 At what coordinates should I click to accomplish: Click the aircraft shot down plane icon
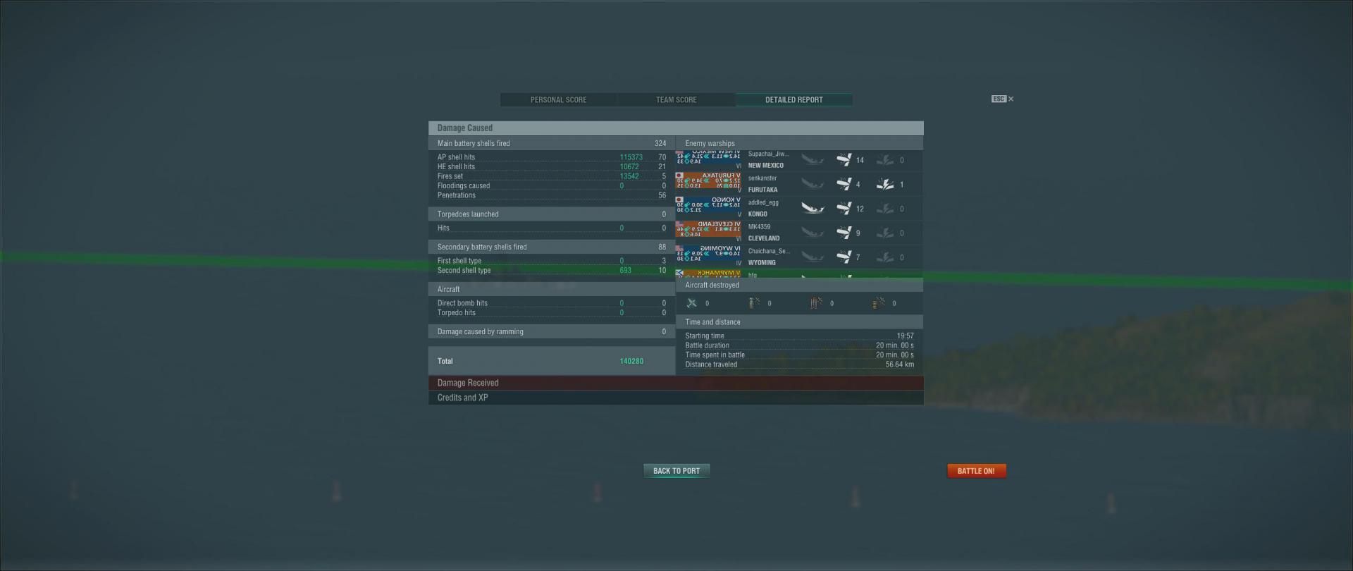[x=691, y=303]
